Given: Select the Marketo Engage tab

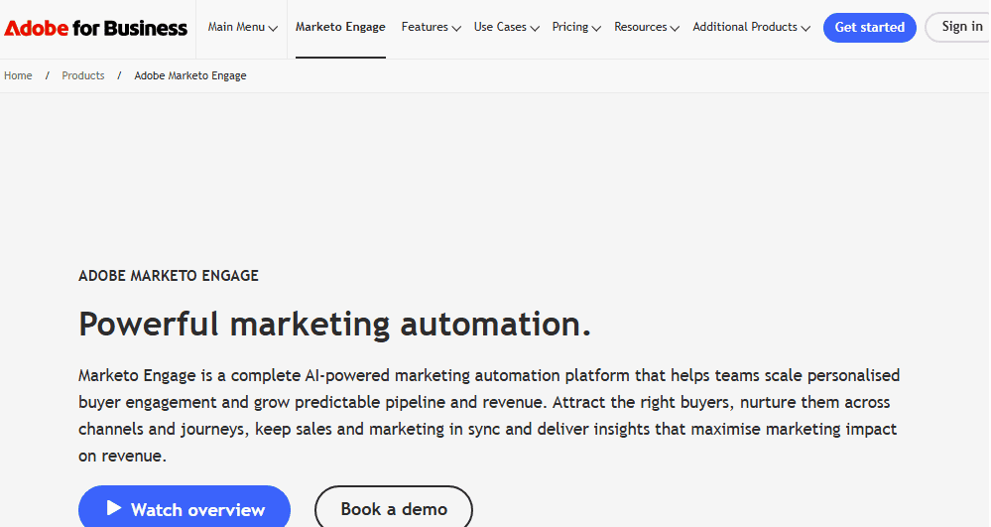Looking at the screenshot, I should click(340, 27).
